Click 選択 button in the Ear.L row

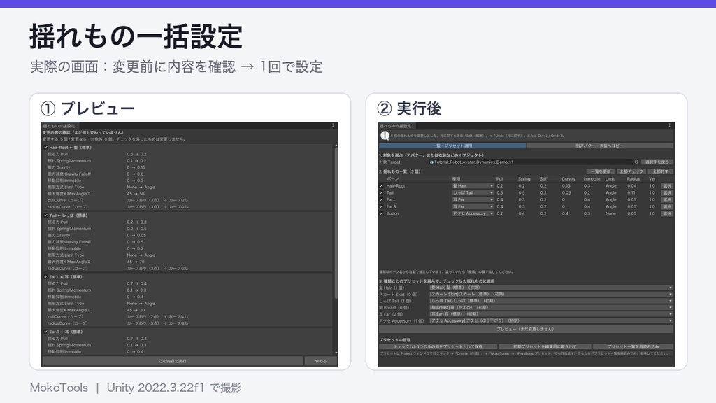click(667, 199)
